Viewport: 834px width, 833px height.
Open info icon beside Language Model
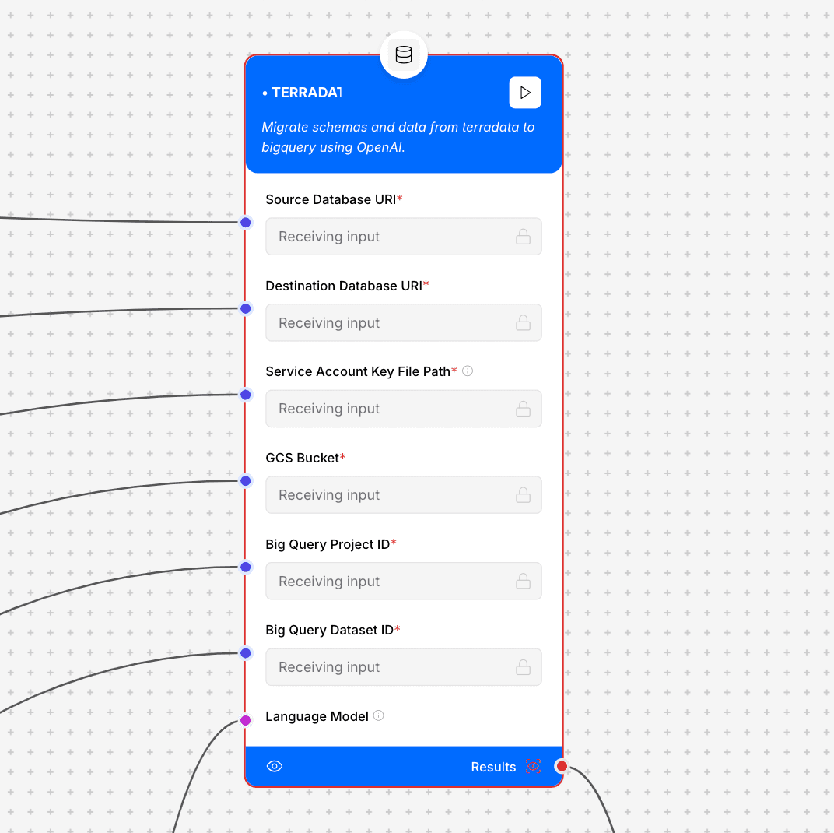pyautogui.click(x=379, y=715)
